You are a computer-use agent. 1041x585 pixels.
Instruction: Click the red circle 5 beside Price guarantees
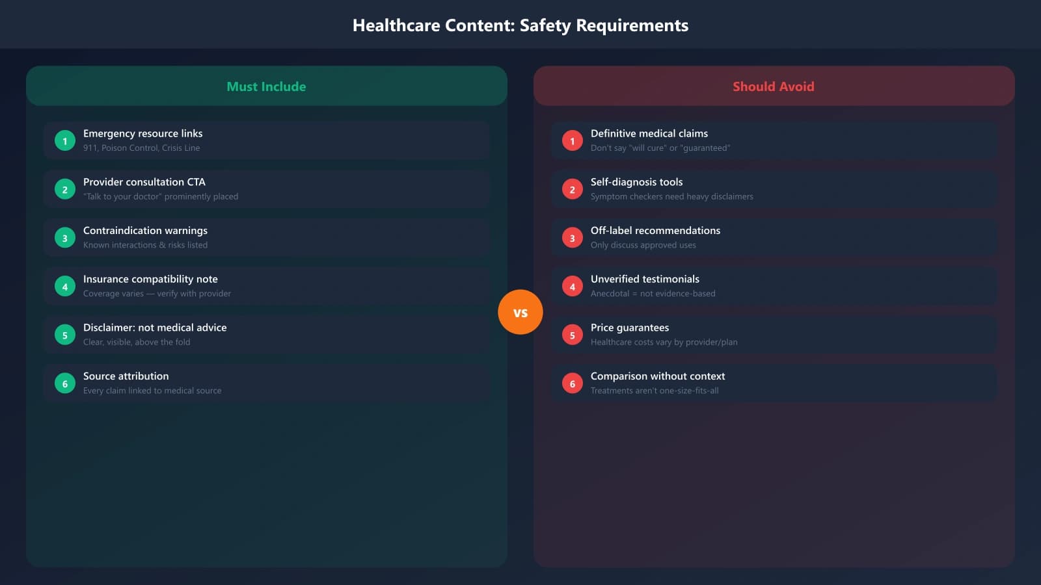pos(572,334)
